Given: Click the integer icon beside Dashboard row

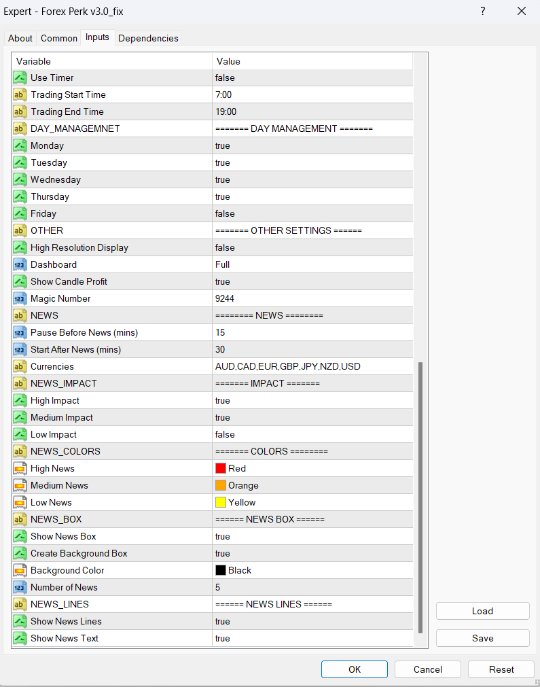Looking at the screenshot, I should [20, 264].
